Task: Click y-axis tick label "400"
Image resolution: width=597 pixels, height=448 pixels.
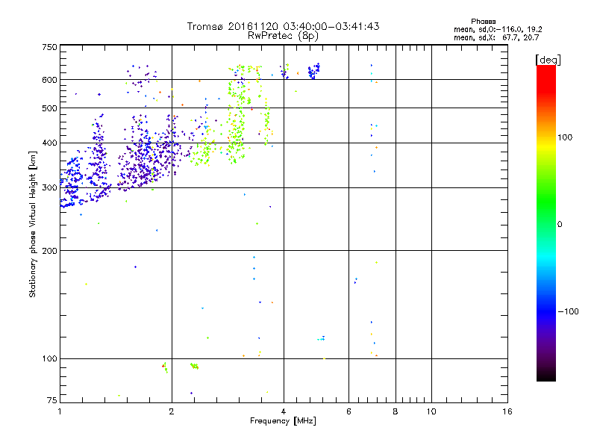Action: (49, 143)
